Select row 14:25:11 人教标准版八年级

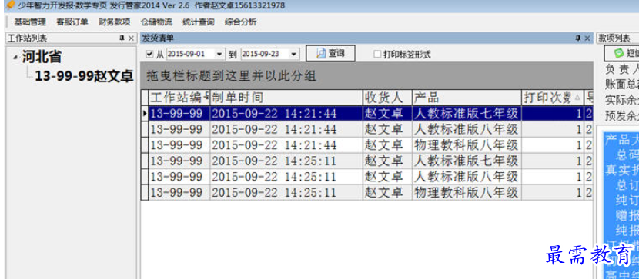click(x=366, y=177)
